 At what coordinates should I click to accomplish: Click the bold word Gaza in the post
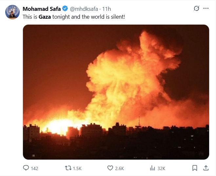point(45,16)
